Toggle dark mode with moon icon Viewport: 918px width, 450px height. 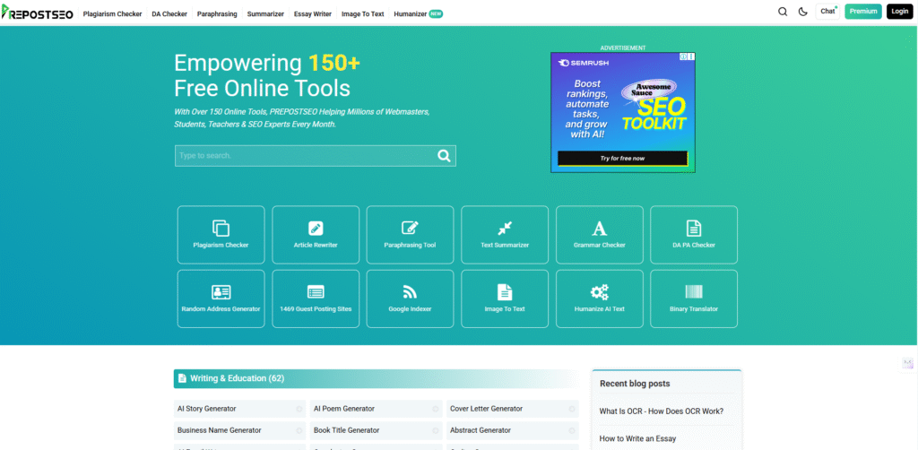click(802, 12)
